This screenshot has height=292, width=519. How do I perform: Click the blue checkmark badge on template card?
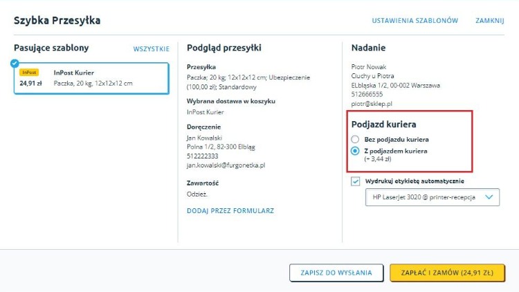(x=15, y=64)
